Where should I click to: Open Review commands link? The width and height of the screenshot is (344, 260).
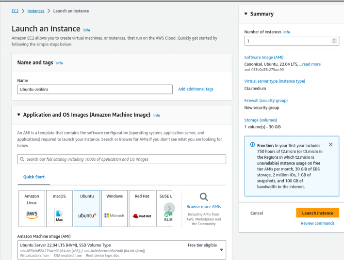coord(317,223)
